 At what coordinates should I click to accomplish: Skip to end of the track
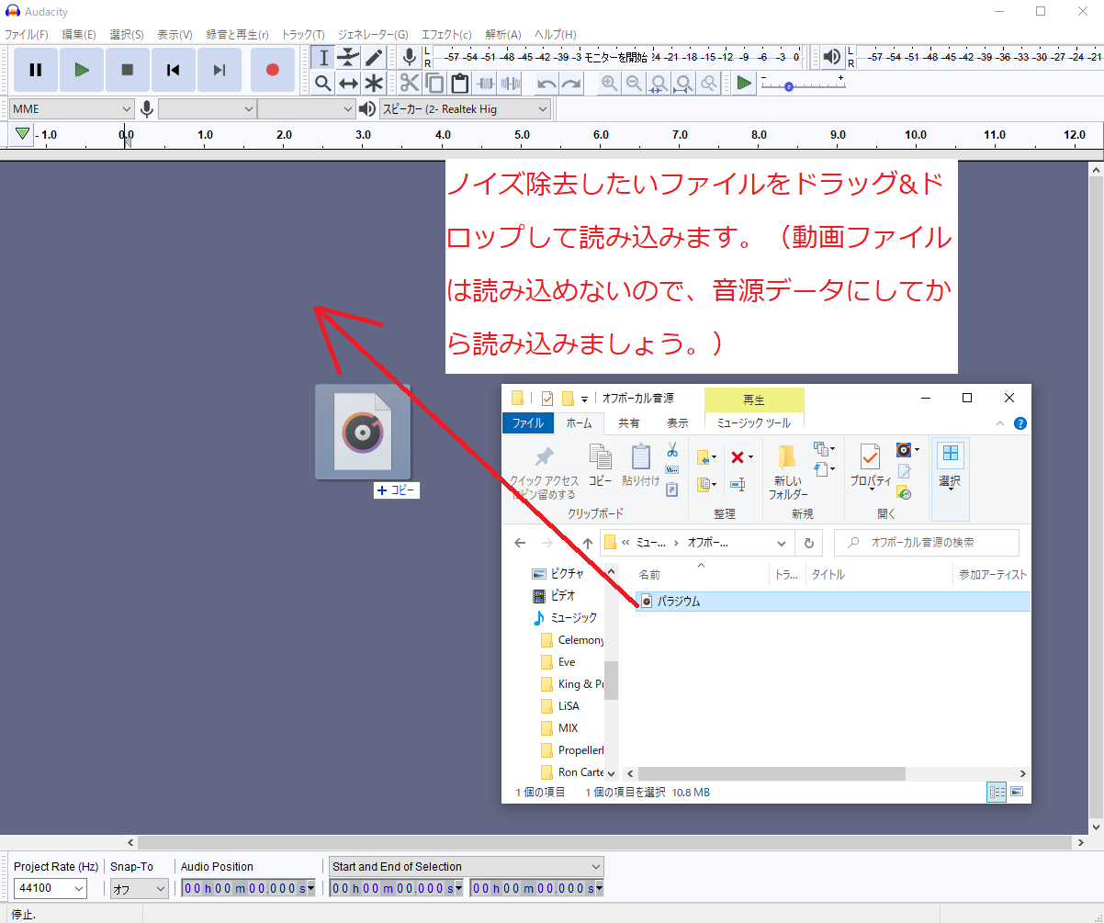tap(220, 70)
